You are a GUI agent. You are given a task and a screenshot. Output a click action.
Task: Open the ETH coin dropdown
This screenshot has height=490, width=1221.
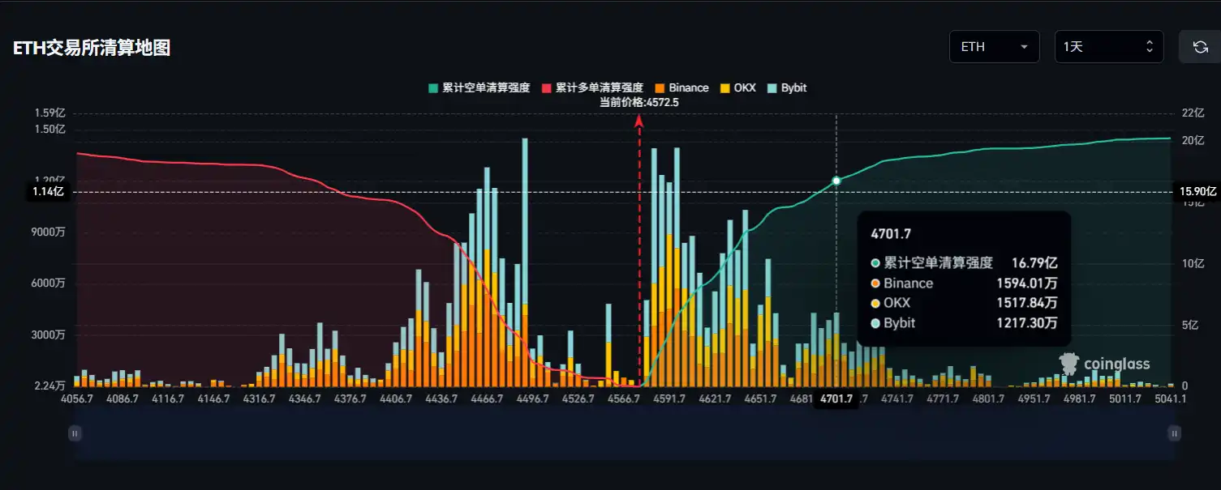tap(994, 47)
